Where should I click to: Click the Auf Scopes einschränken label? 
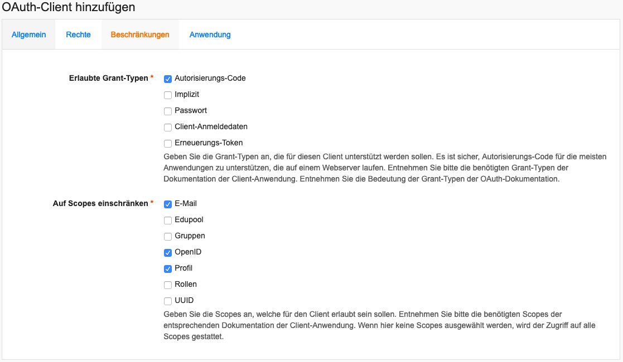pyautogui.click(x=100, y=204)
